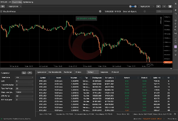Sort by the Symbol column header
The image size is (178, 121).
(43, 78)
